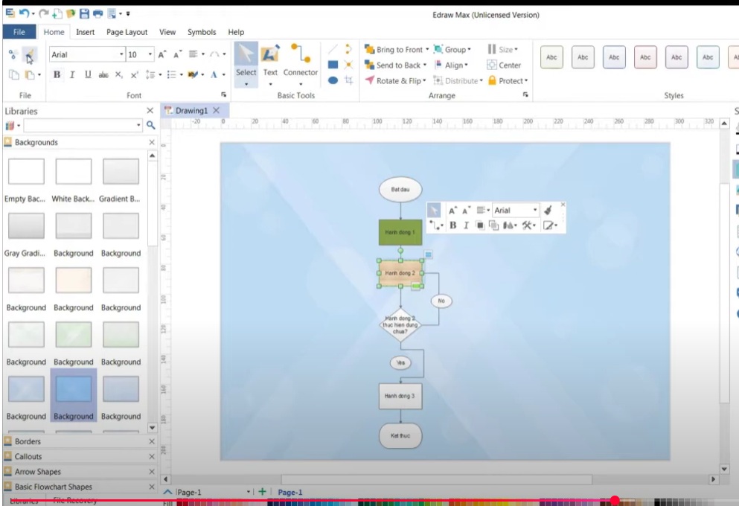The height and width of the screenshot is (506, 739).
Task: Add a new page with the plus button
Action: pyautogui.click(x=262, y=492)
